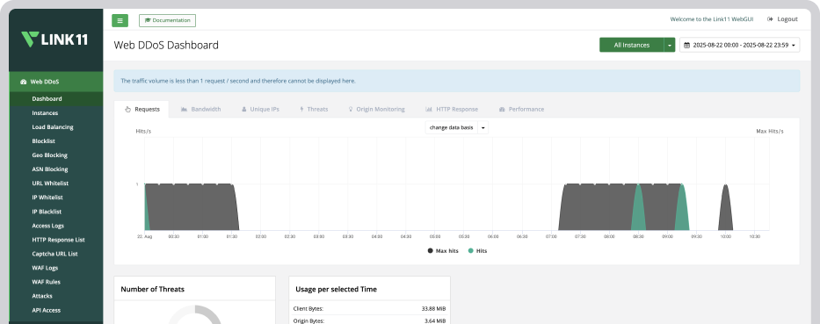Open the HTTP Response tab

pos(452,109)
